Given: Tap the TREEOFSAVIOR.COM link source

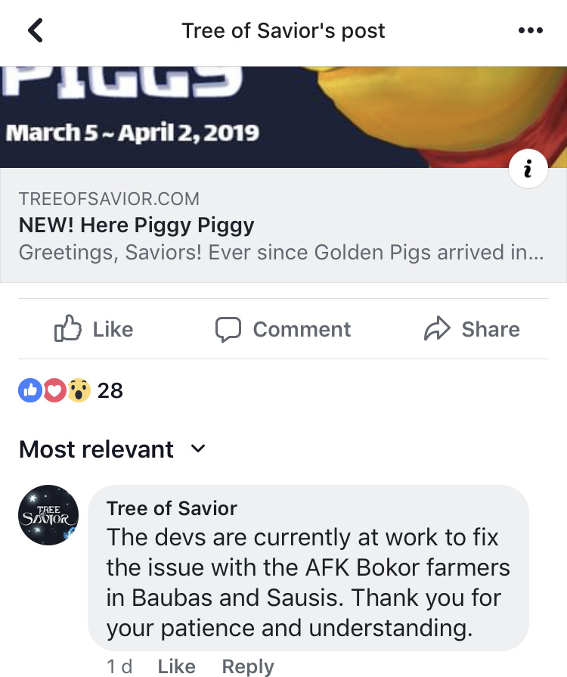Looking at the screenshot, I should tap(109, 199).
